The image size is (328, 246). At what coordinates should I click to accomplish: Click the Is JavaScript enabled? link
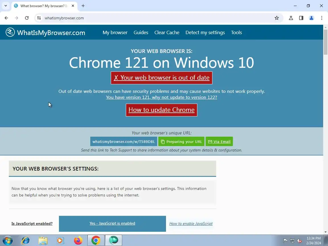pyautogui.click(x=32, y=224)
